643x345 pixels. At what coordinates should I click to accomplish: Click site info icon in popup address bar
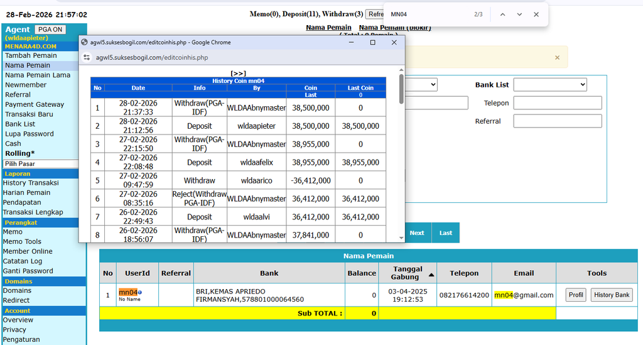[x=87, y=57]
